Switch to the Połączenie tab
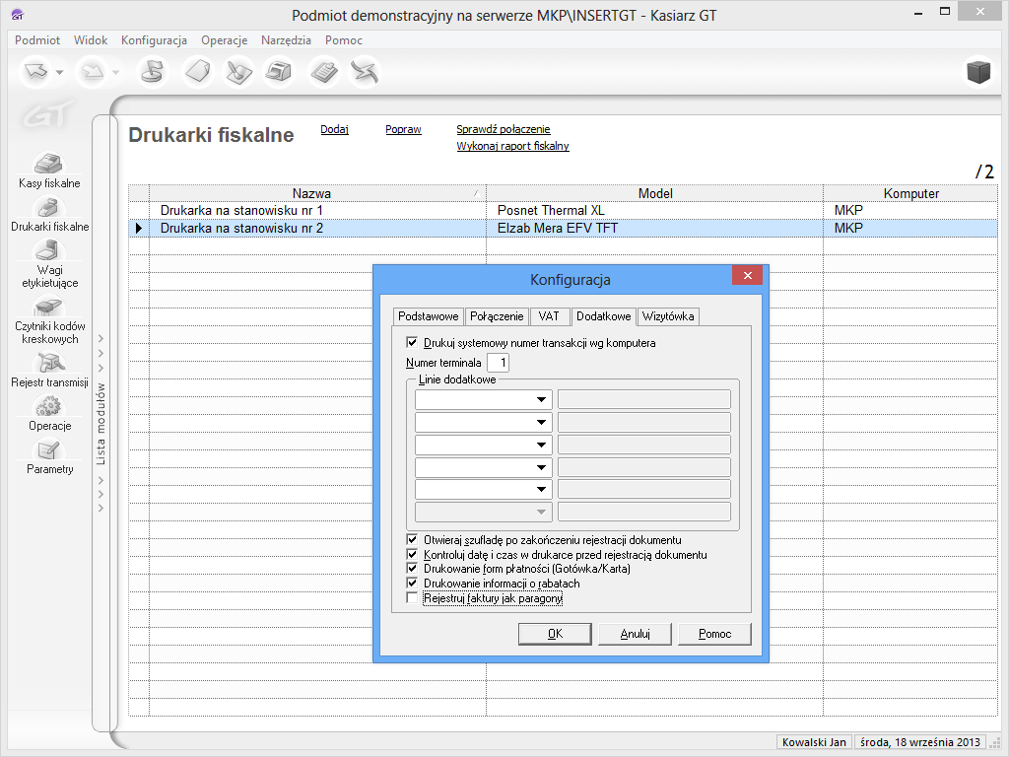 pyautogui.click(x=497, y=316)
